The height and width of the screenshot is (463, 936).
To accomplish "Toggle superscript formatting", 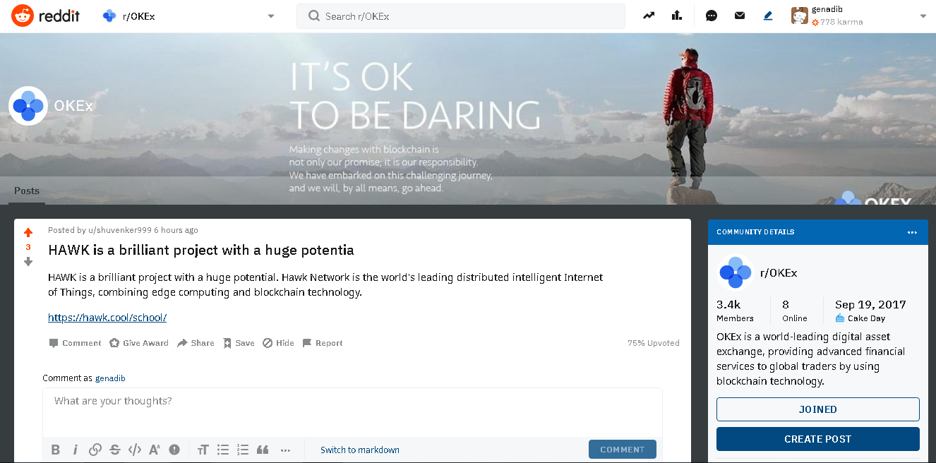I will coord(155,450).
